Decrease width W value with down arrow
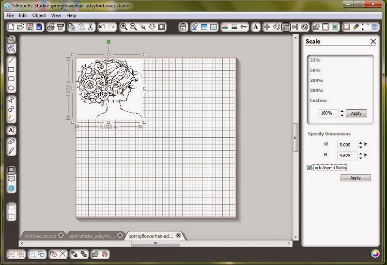 point(360,147)
